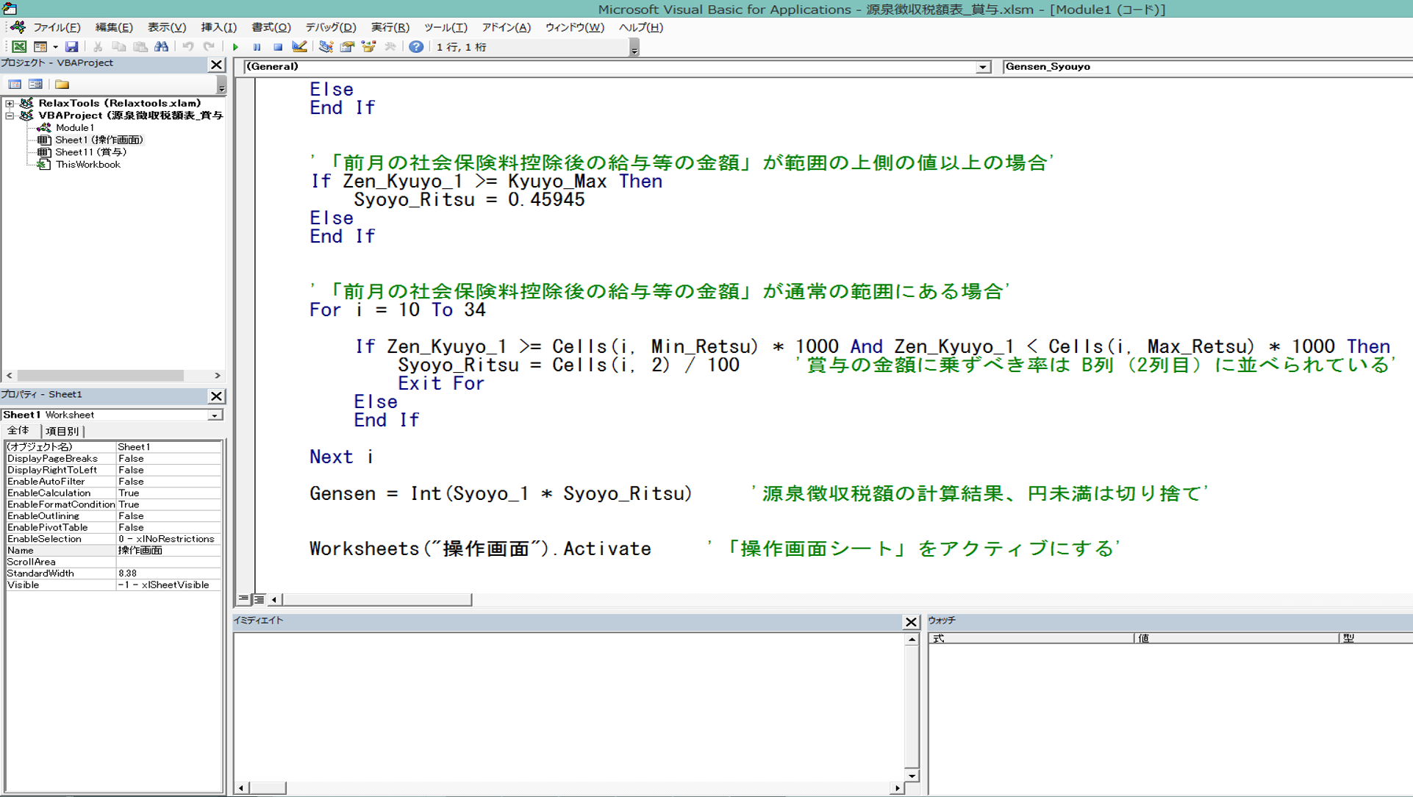Select Sheet11 (賞与) in project tree
1413x797 pixels.
point(91,152)
